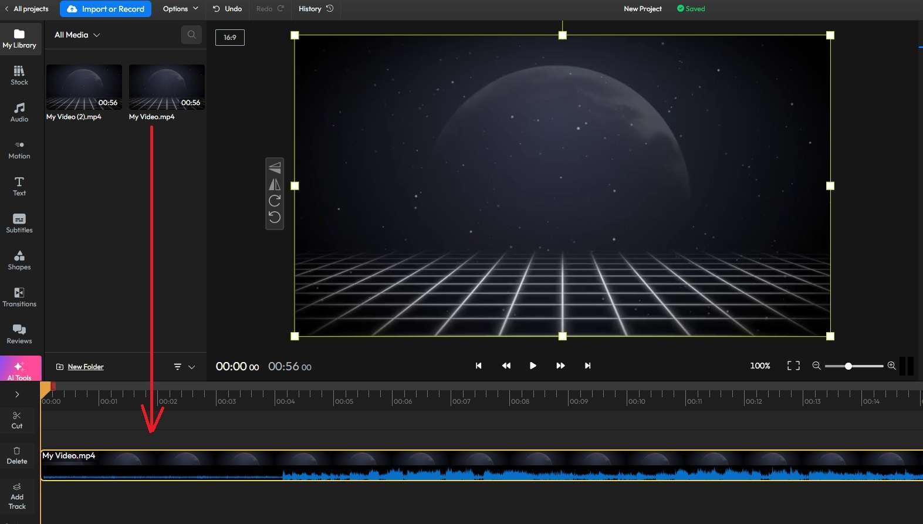Click the 00:10 mark on timeline ruler
Screen dimensions: 923x524
637,401
